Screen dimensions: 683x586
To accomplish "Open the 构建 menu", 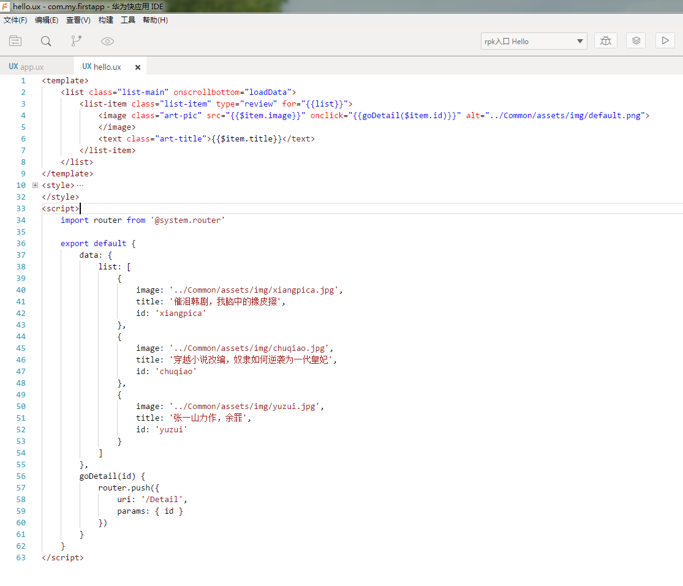I will click(x=106, y=20).
